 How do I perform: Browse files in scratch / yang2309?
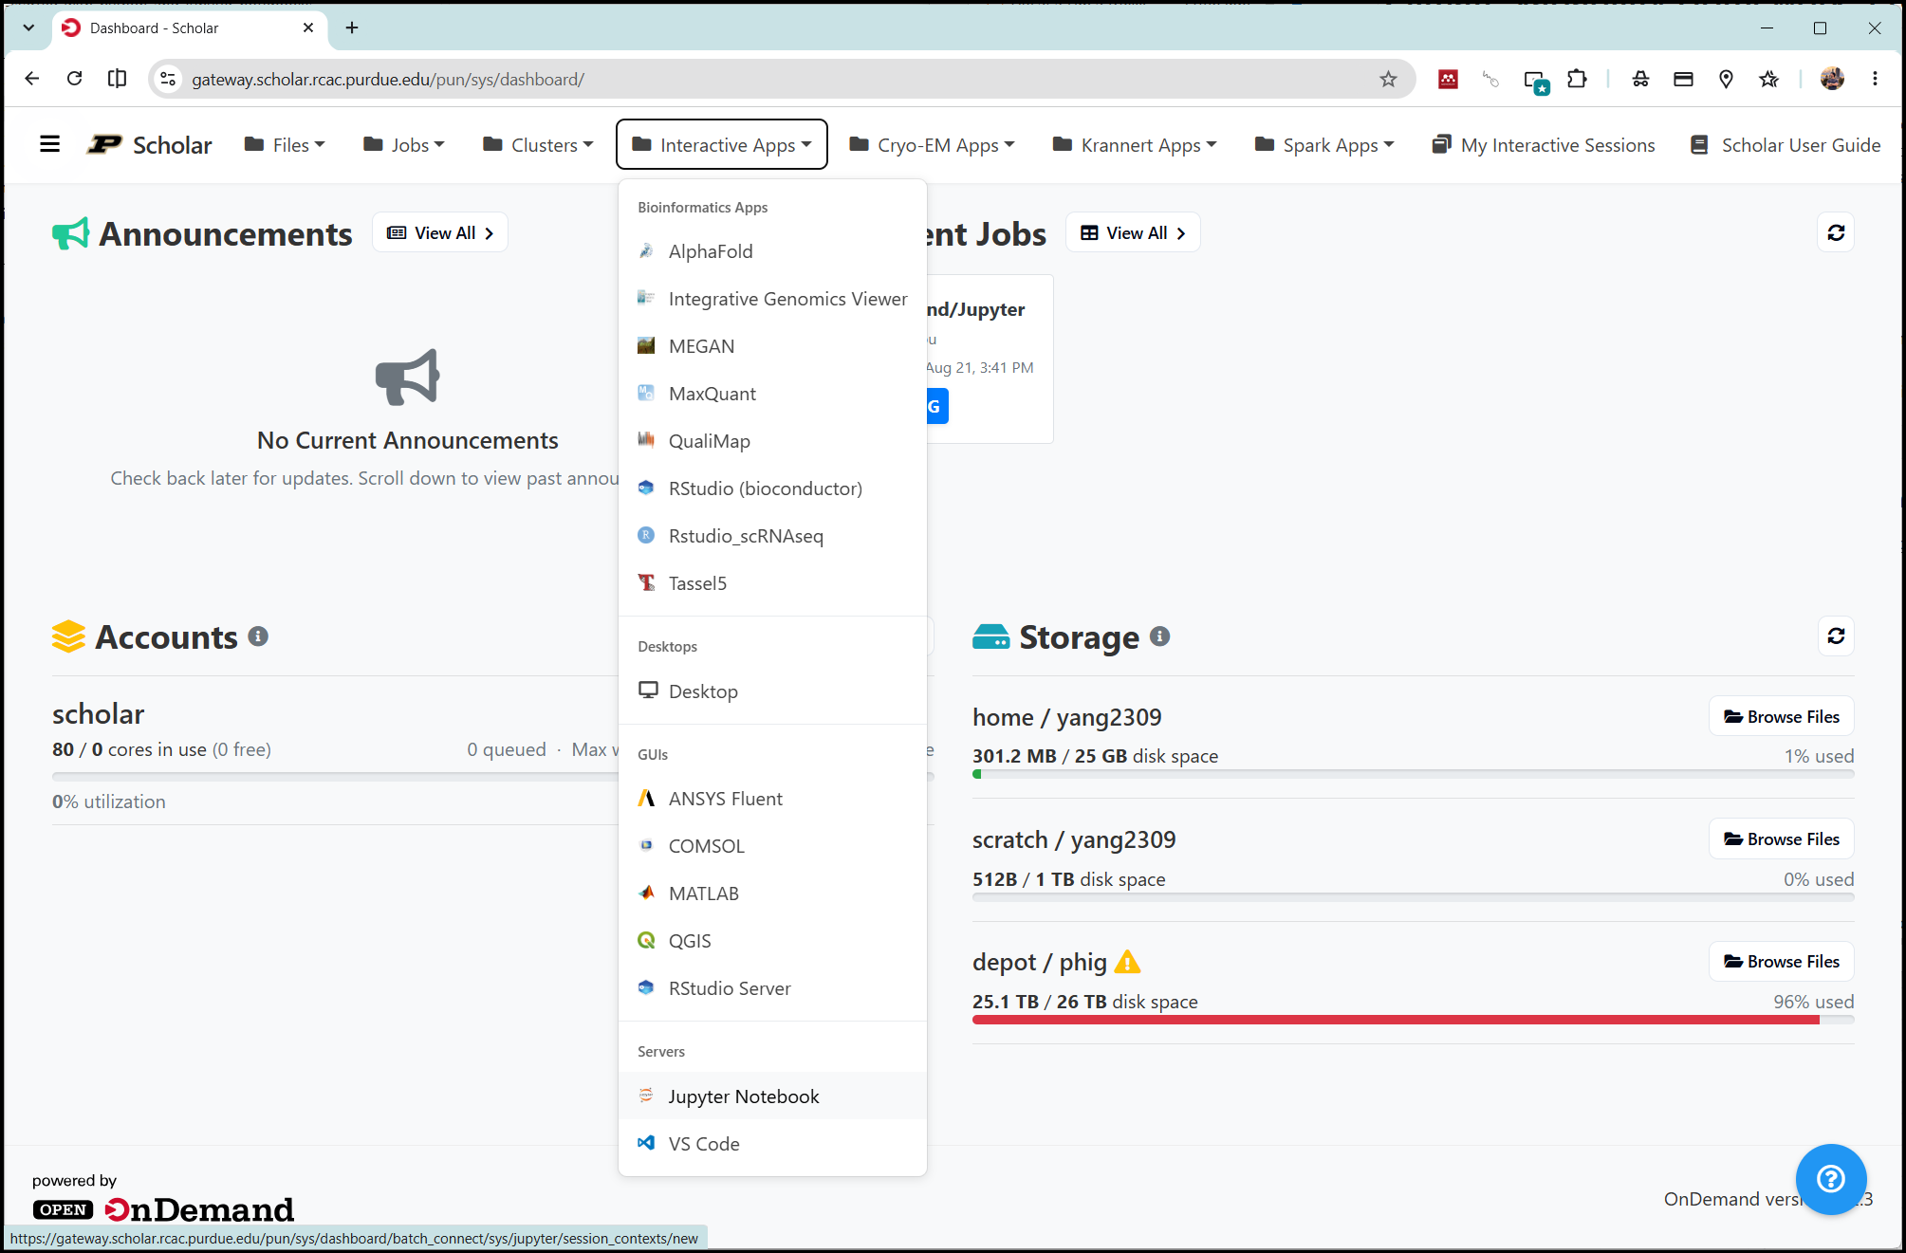pyautogui.click(x=1782, y=839)
